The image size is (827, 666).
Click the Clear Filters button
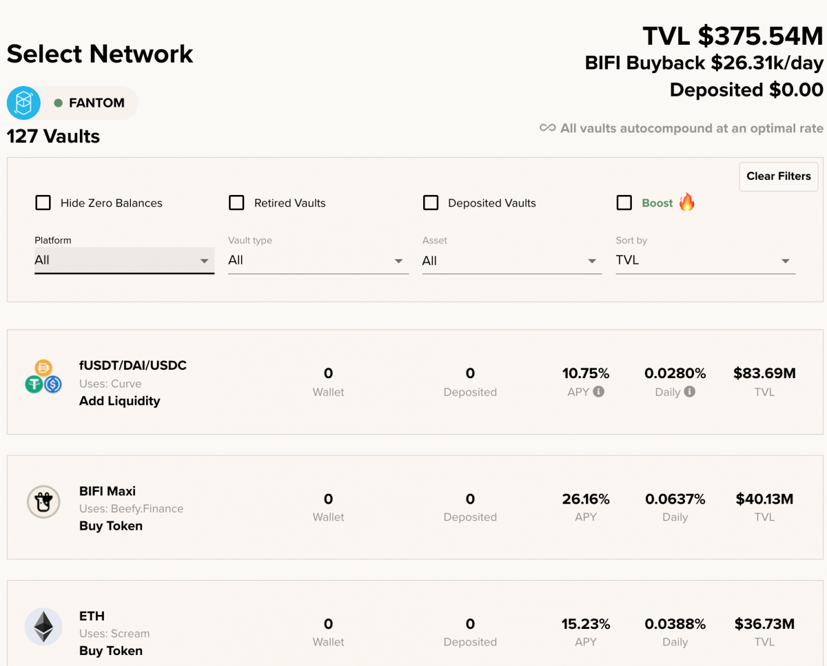(779, 176)
